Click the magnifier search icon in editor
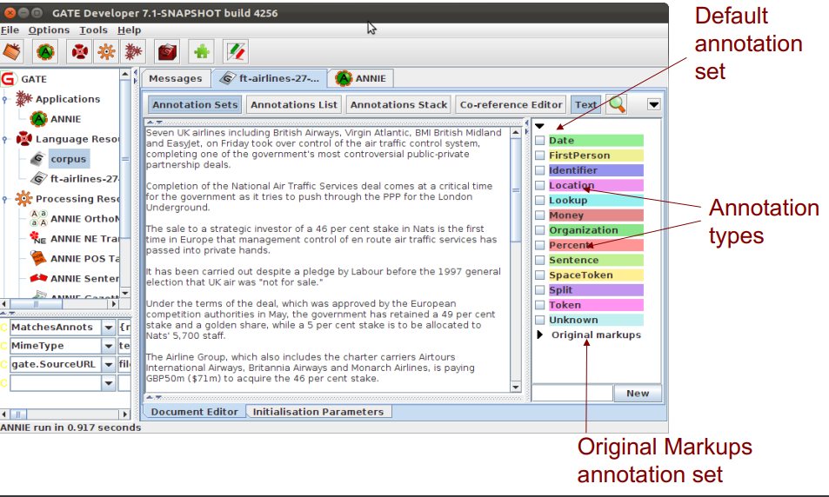This screenshot has width=829, height=497. (x=617, y=104)
